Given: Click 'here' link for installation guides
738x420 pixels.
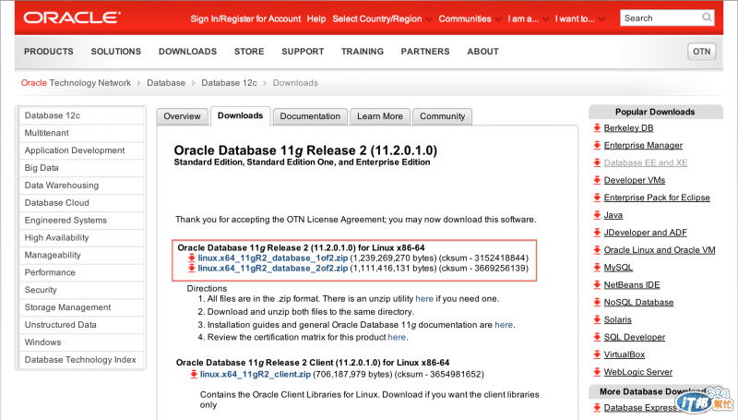Looking at the screenshot, I should [x=504, y=324].
